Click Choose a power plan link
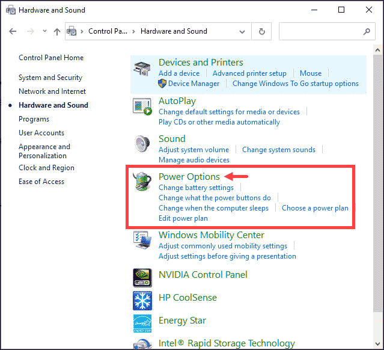This screenshot has height=350, width=384. [x=315, y=208]
